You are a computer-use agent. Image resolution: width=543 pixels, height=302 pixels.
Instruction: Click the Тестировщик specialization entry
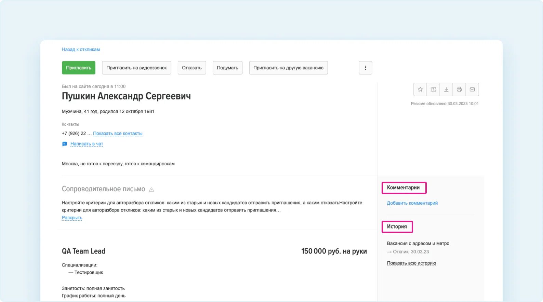point(89,272)
